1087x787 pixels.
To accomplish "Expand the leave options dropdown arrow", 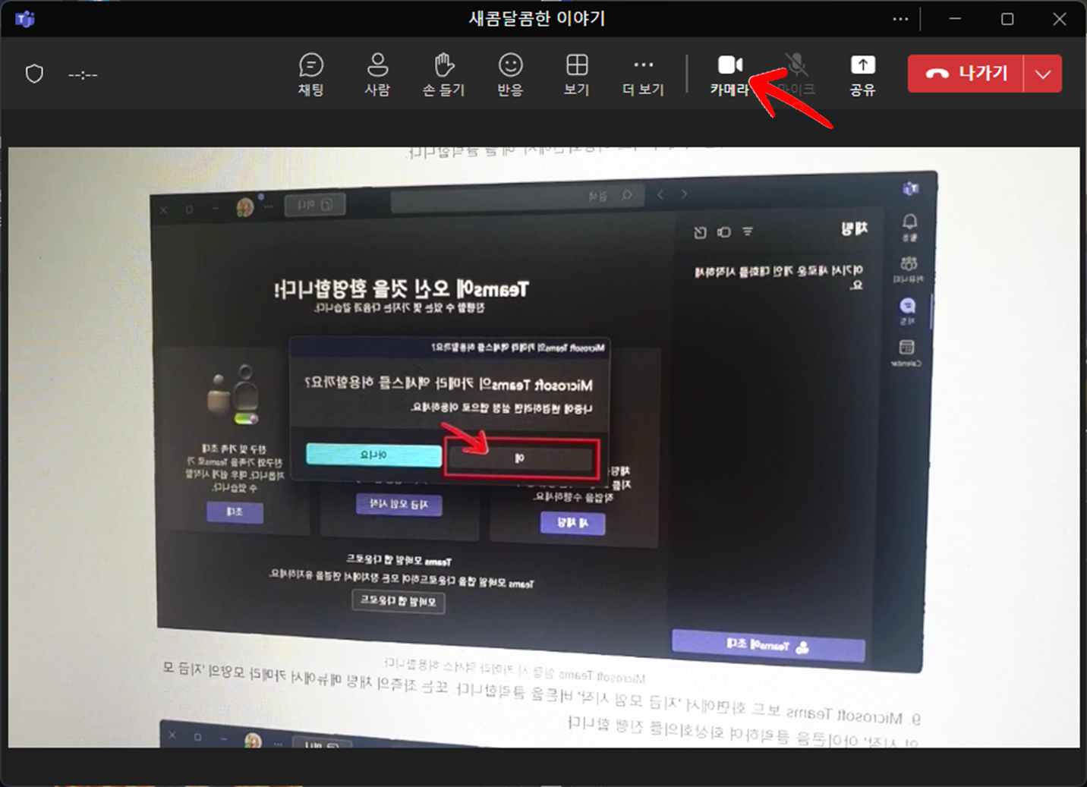I will [x=1043, y=74].
